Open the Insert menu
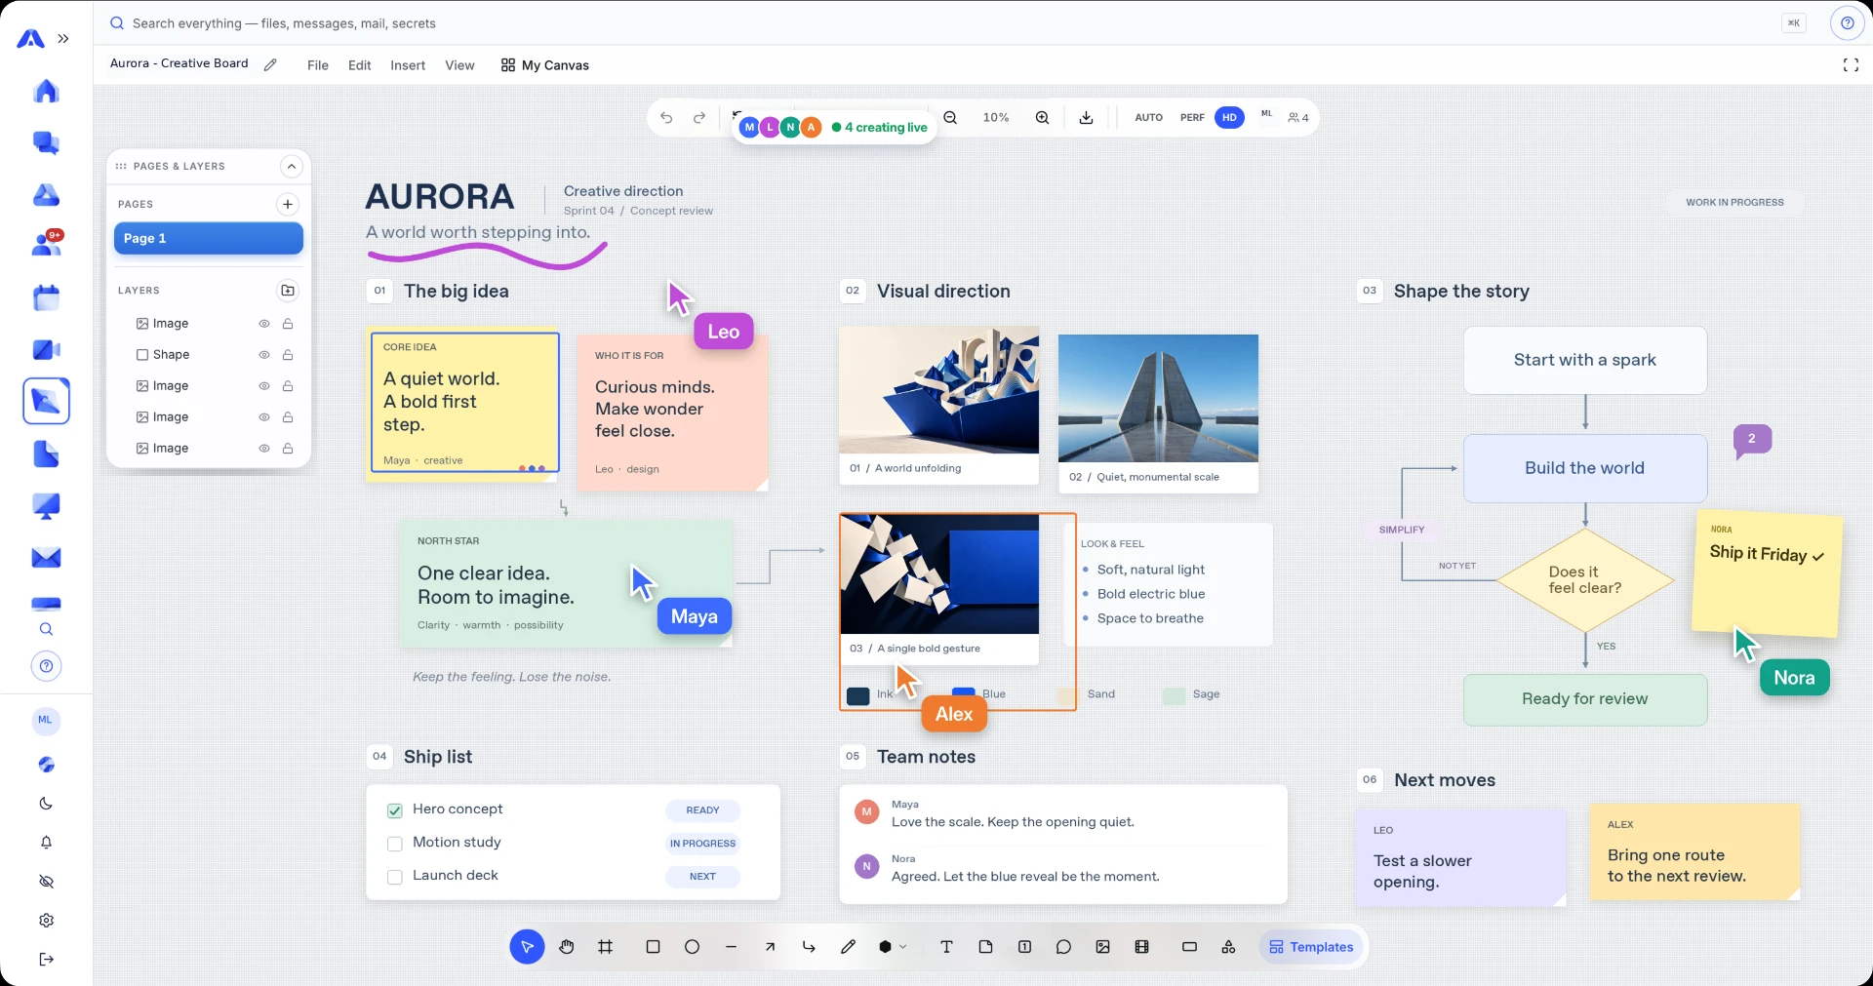The image size is (1873, 986). [x=408, y=65]
